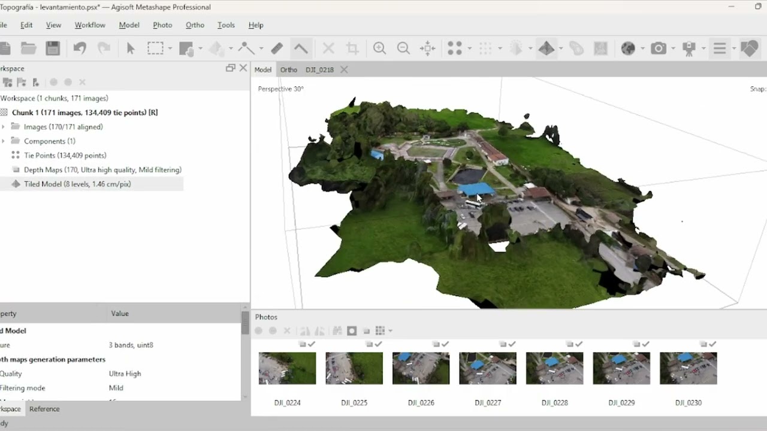Viewport: 767px width, 431px height.
Task: Toggle the checkmark flag above DJI_0225
Action: coord(379,344)
